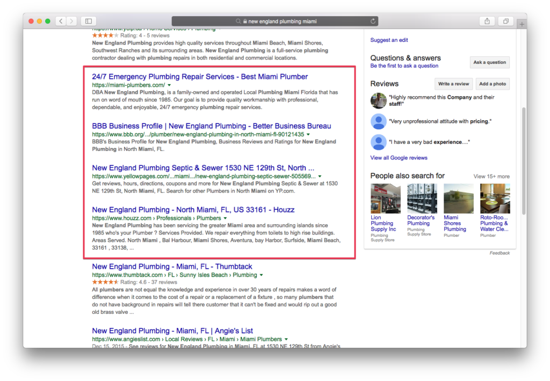Viewport: 550px width, 381px height.
Task: Click the Safari forward navigation arrow
Action: point(72,21)
